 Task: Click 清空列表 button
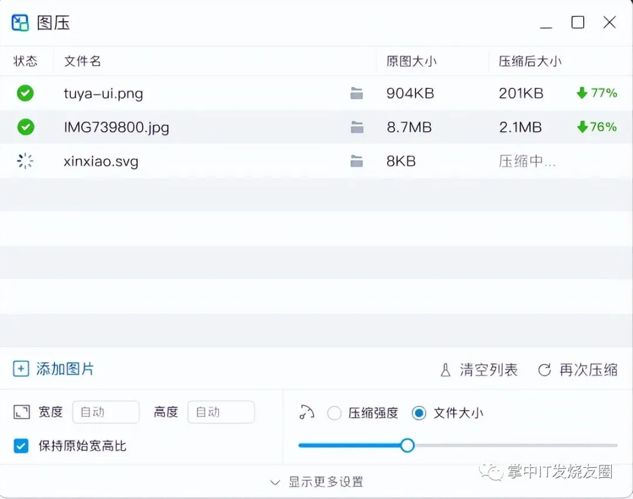click(479, 370)
